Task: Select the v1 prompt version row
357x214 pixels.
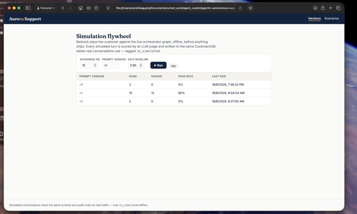Action: point(174,93)
